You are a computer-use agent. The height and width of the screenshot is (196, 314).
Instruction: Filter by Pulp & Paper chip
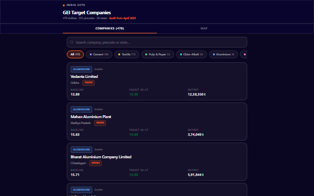(157, 54)
